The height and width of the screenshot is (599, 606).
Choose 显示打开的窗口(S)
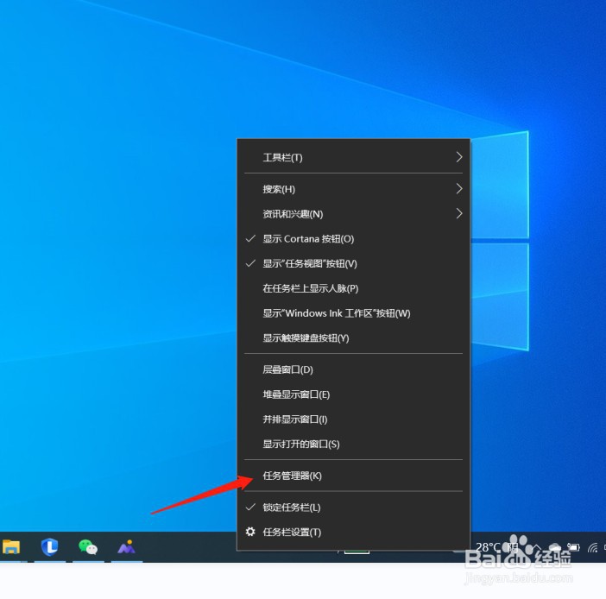click(x=353, y=444)
